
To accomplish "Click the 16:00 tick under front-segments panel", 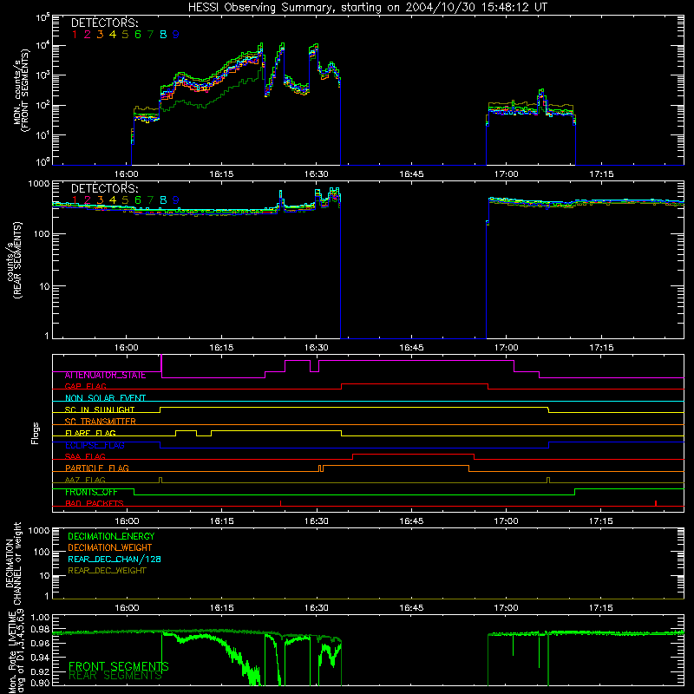I will pos(127,174).
